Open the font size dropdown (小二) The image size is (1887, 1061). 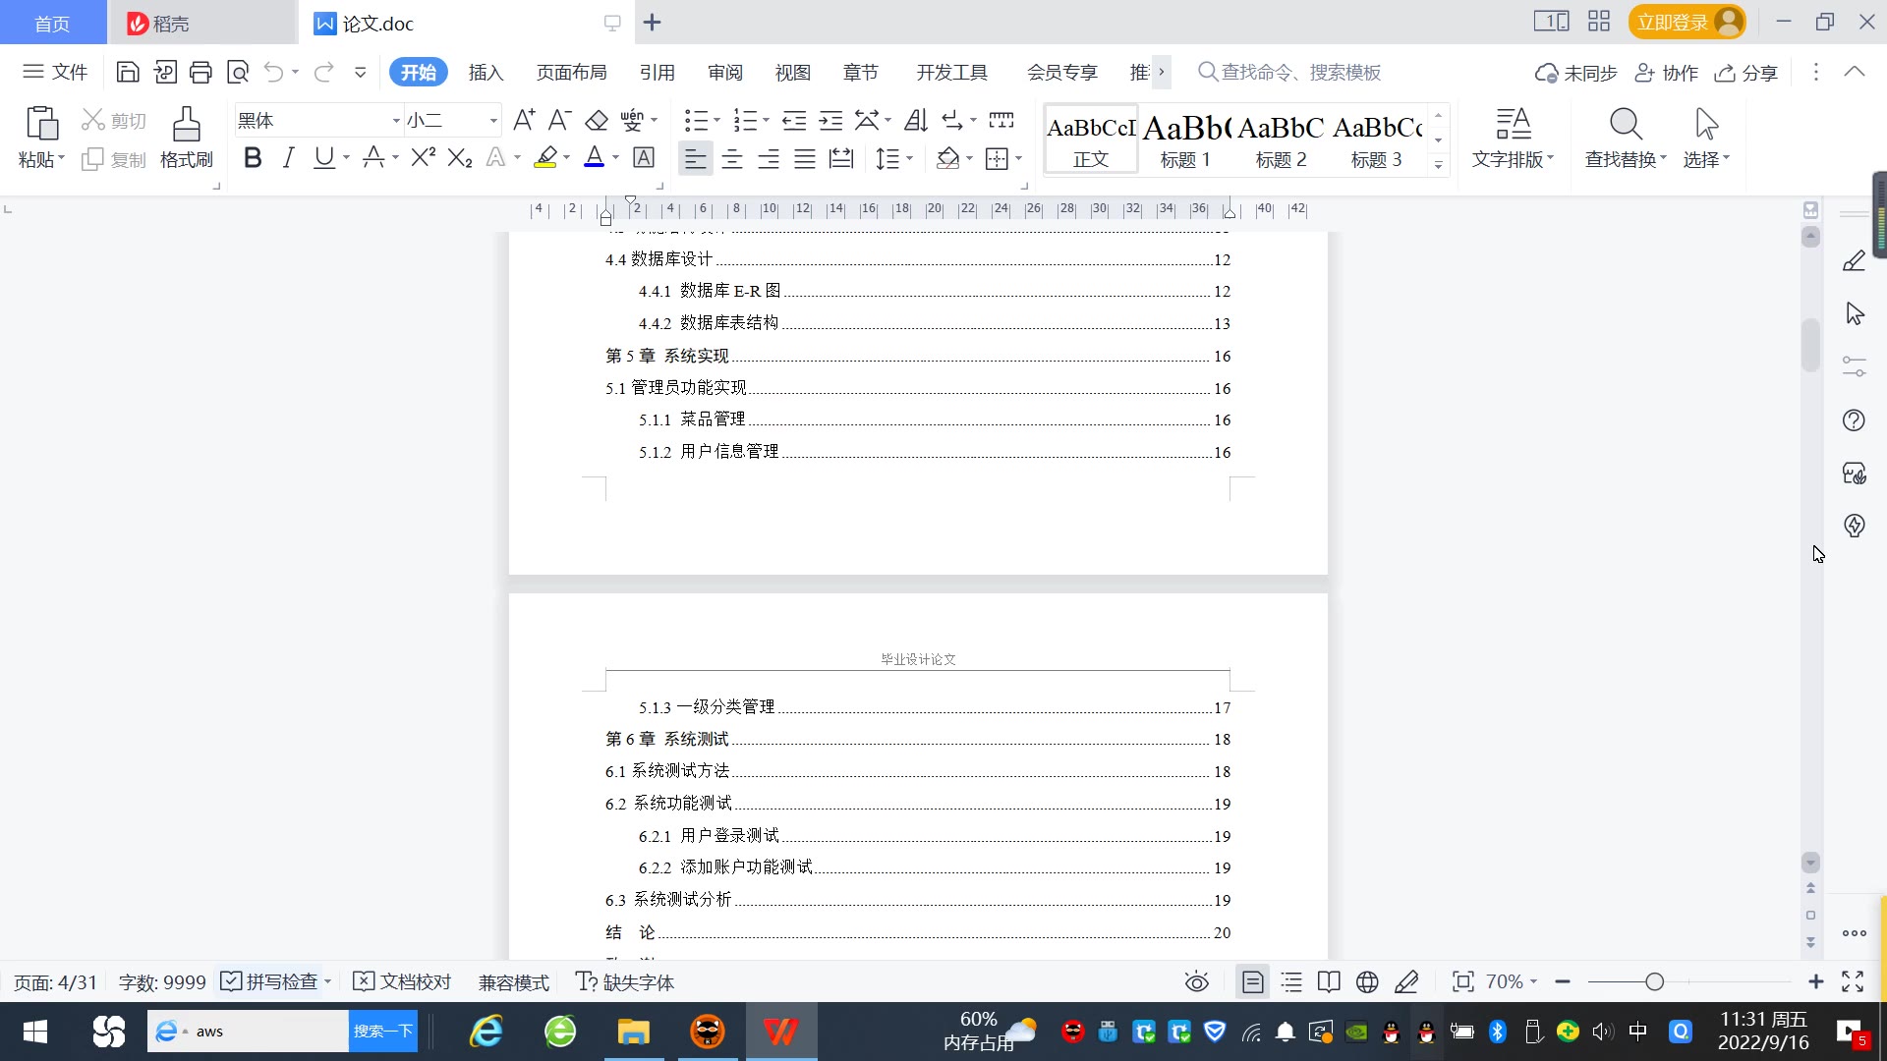[x=493, y=121]
